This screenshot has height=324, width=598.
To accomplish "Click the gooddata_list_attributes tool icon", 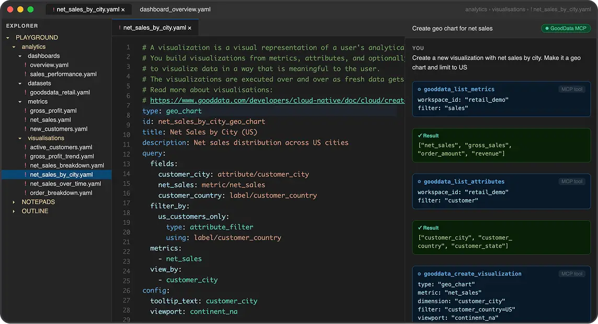I will 420,182.
